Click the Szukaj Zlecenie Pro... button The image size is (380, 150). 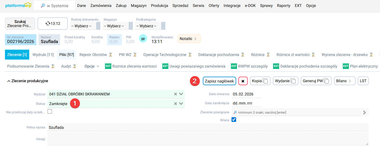point(20,24)
